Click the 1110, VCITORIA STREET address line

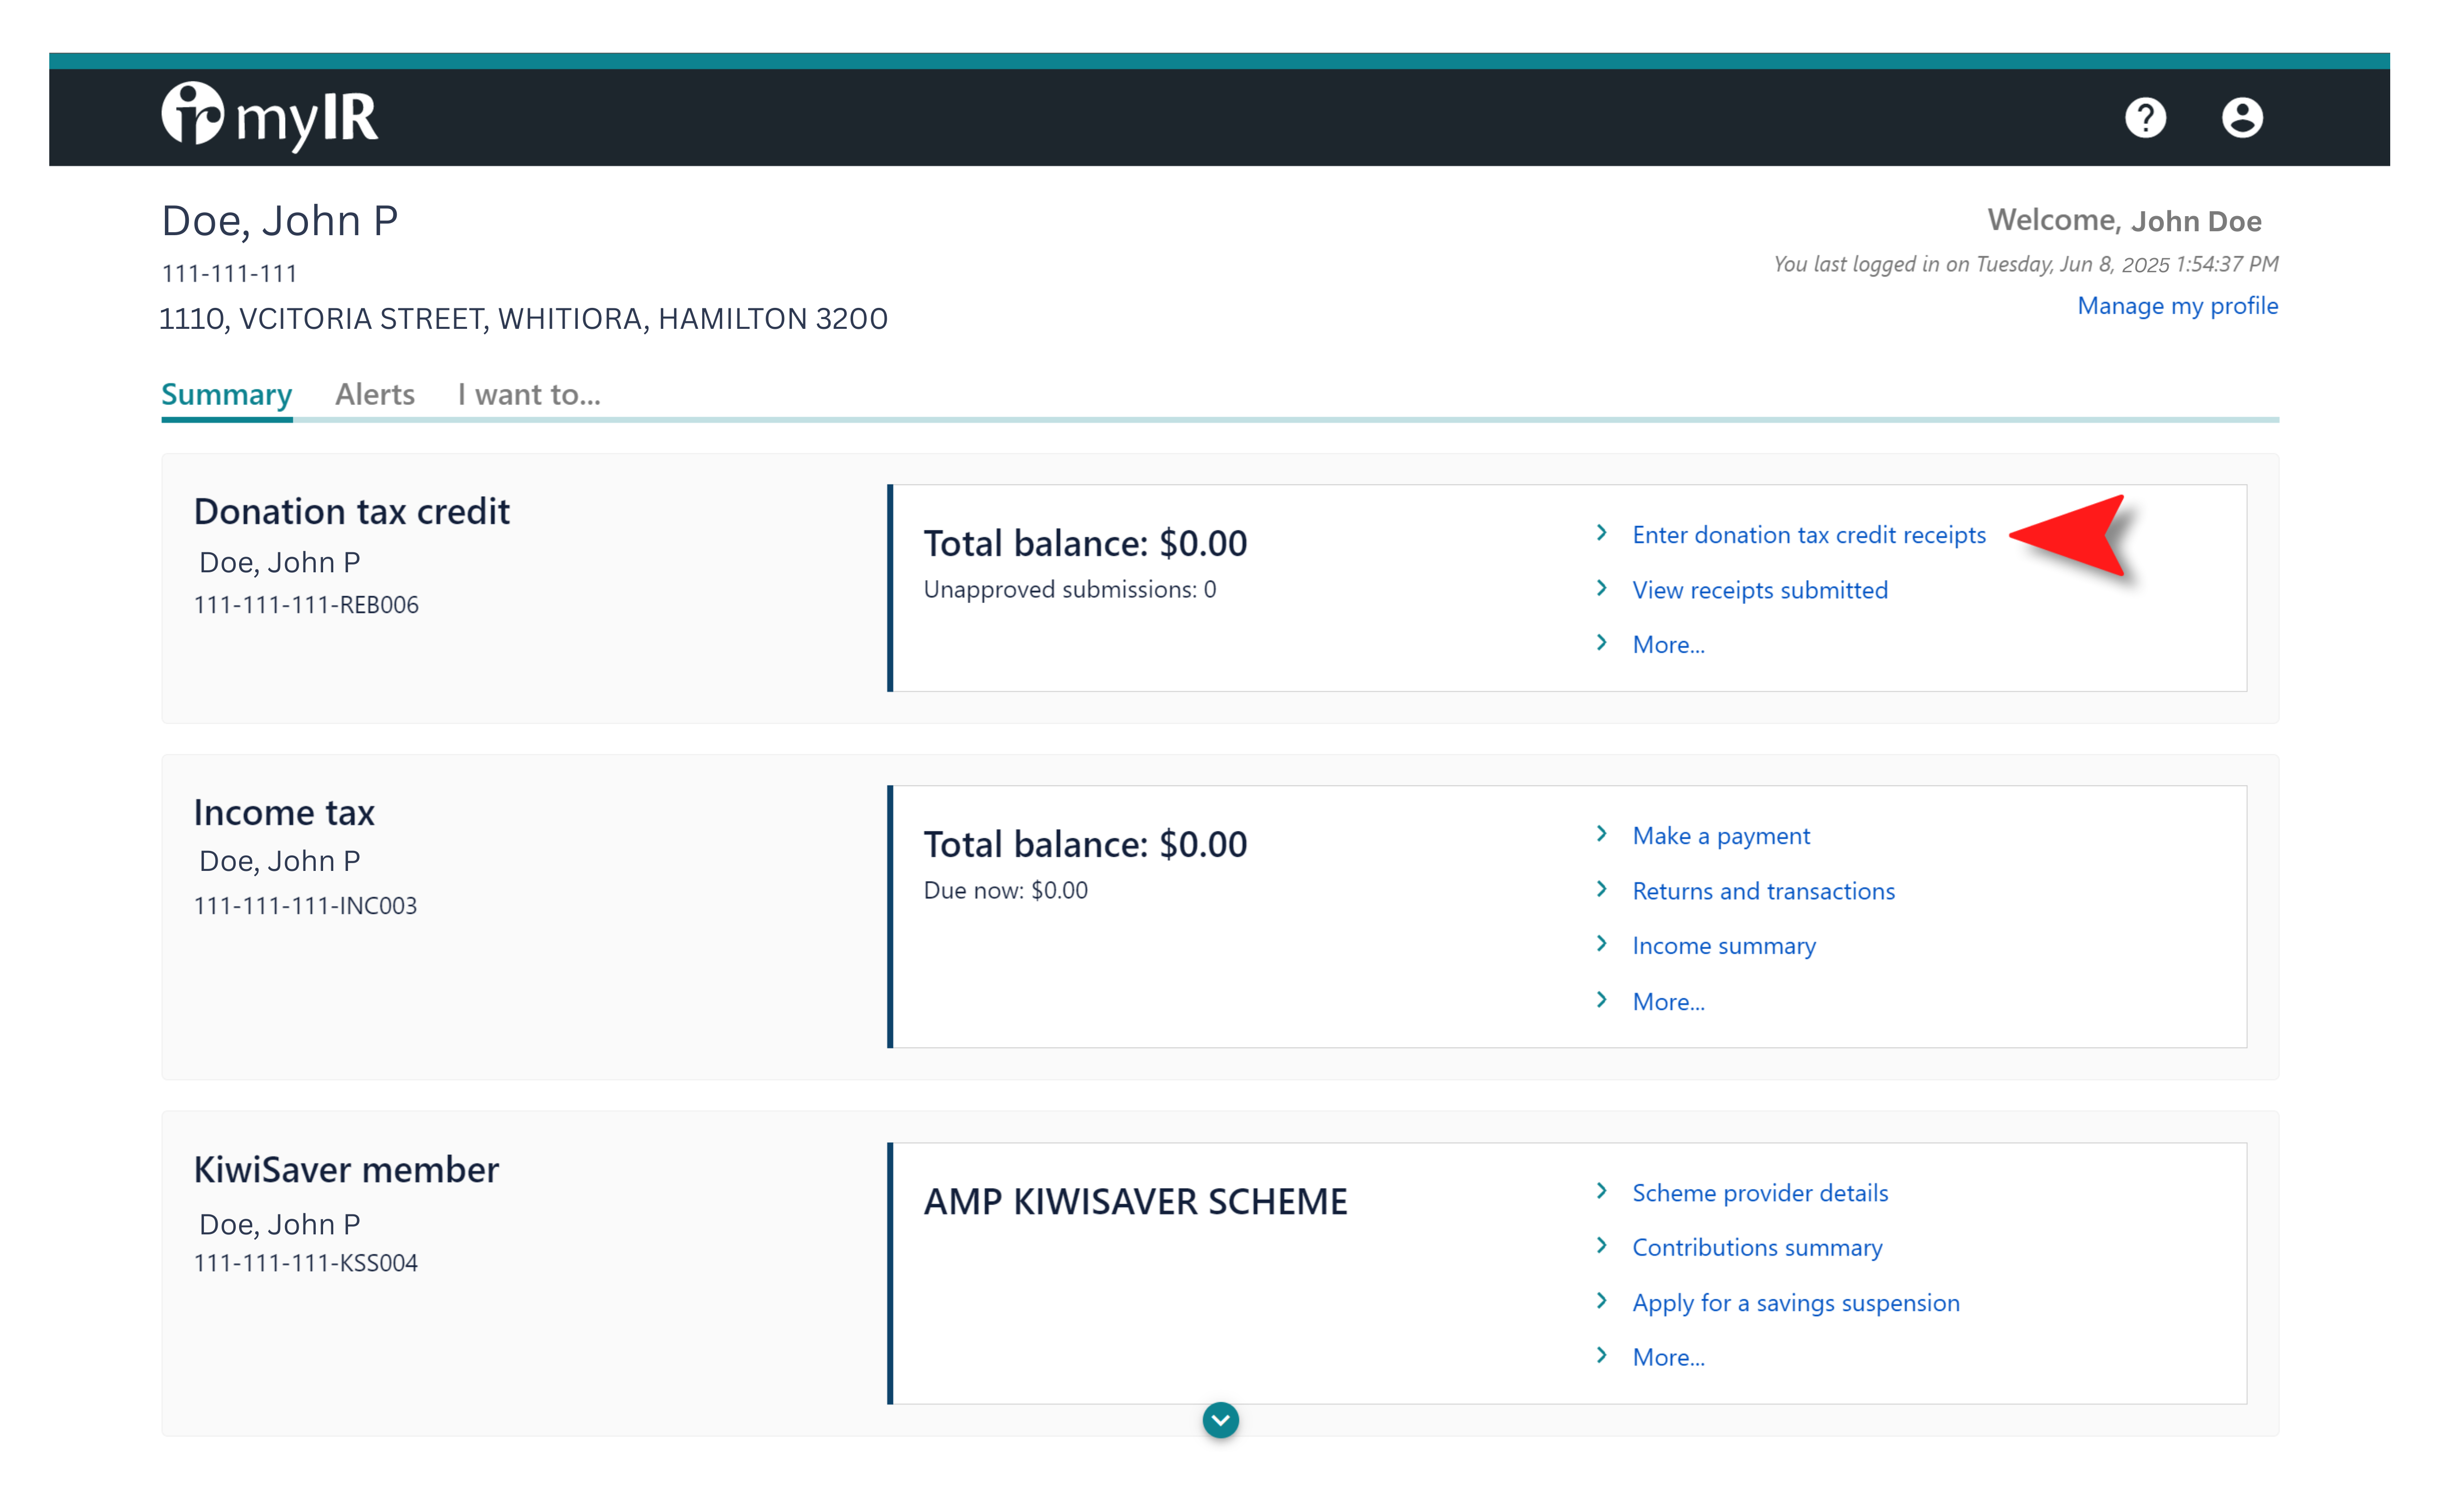point(523,318)
